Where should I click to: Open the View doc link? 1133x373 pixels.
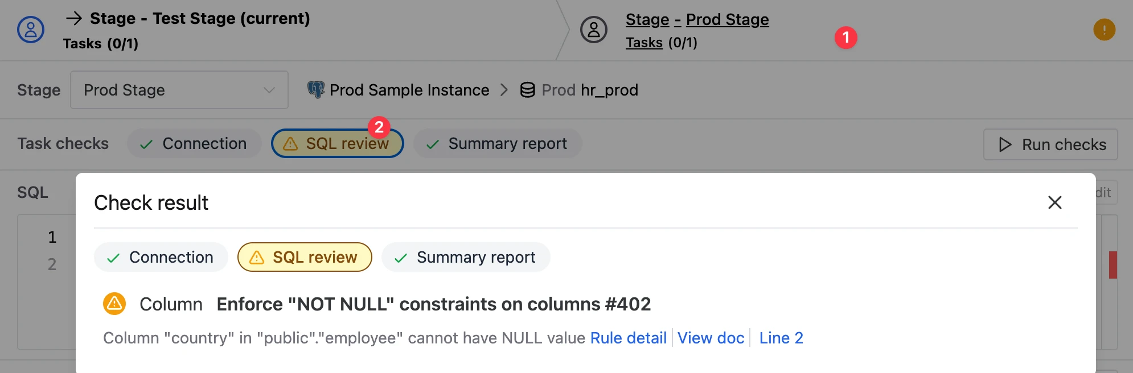pyautogui.click(x=711, y=338)
